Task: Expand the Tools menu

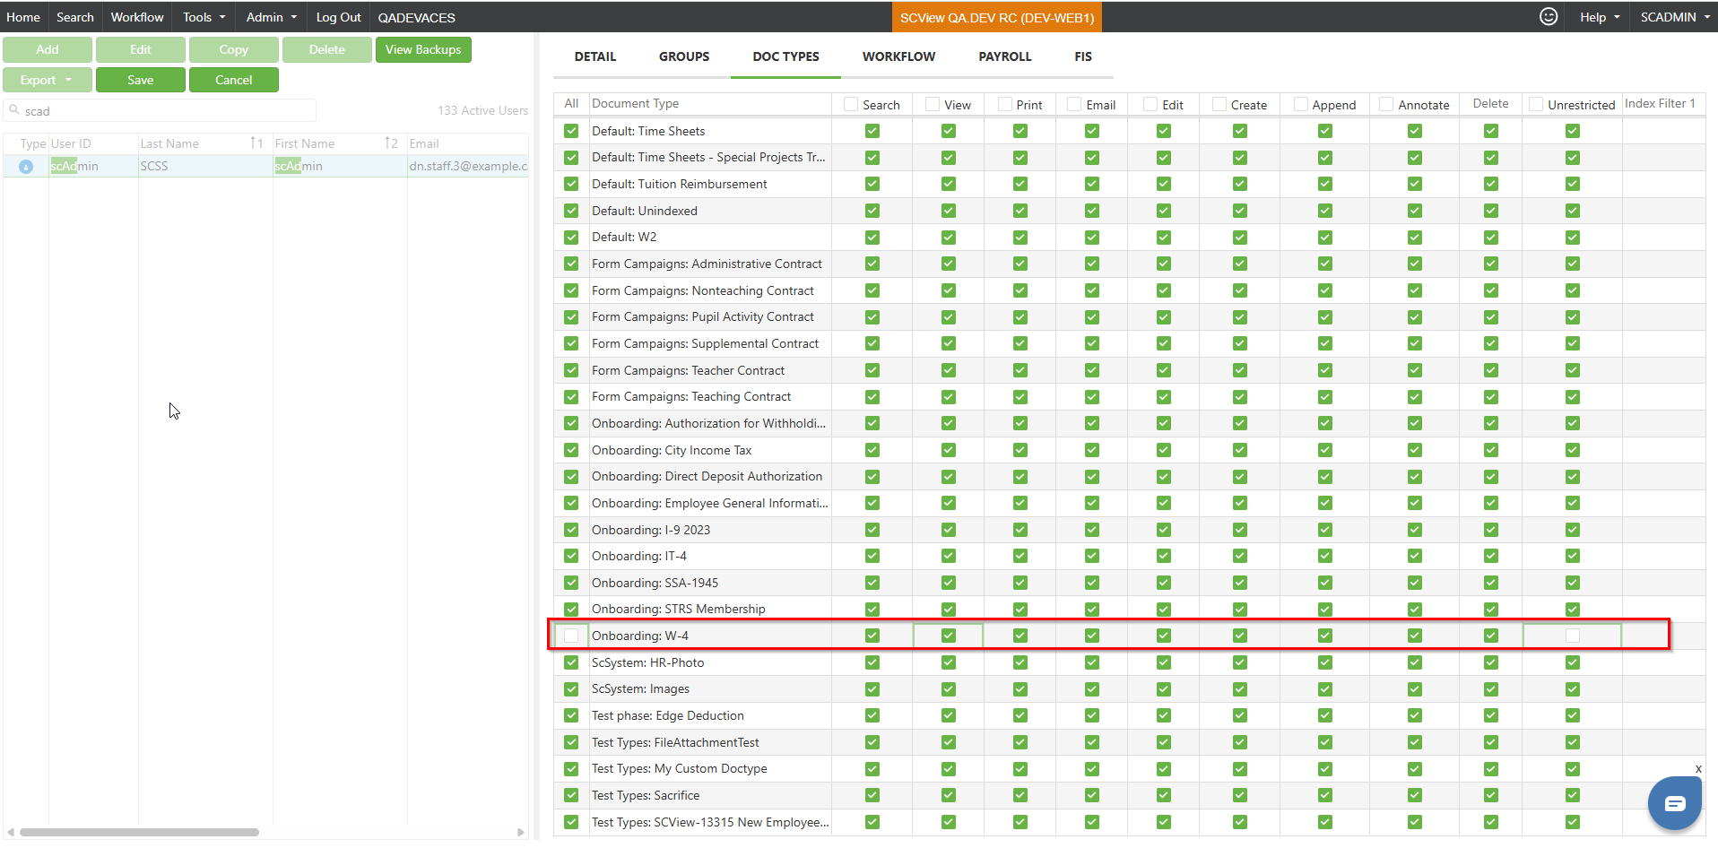Action: tap(204, 17)
